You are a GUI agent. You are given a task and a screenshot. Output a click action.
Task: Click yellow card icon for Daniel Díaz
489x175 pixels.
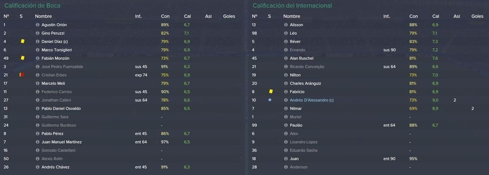click(x=22, y=41)
